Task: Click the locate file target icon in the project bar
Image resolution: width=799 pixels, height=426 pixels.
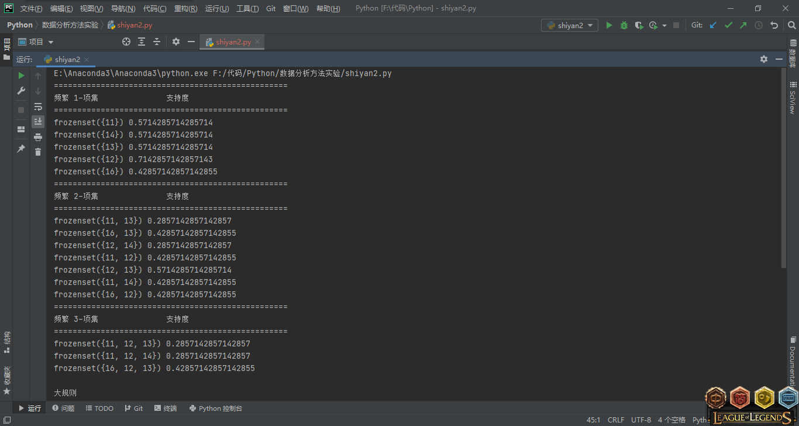Action: 126,42
